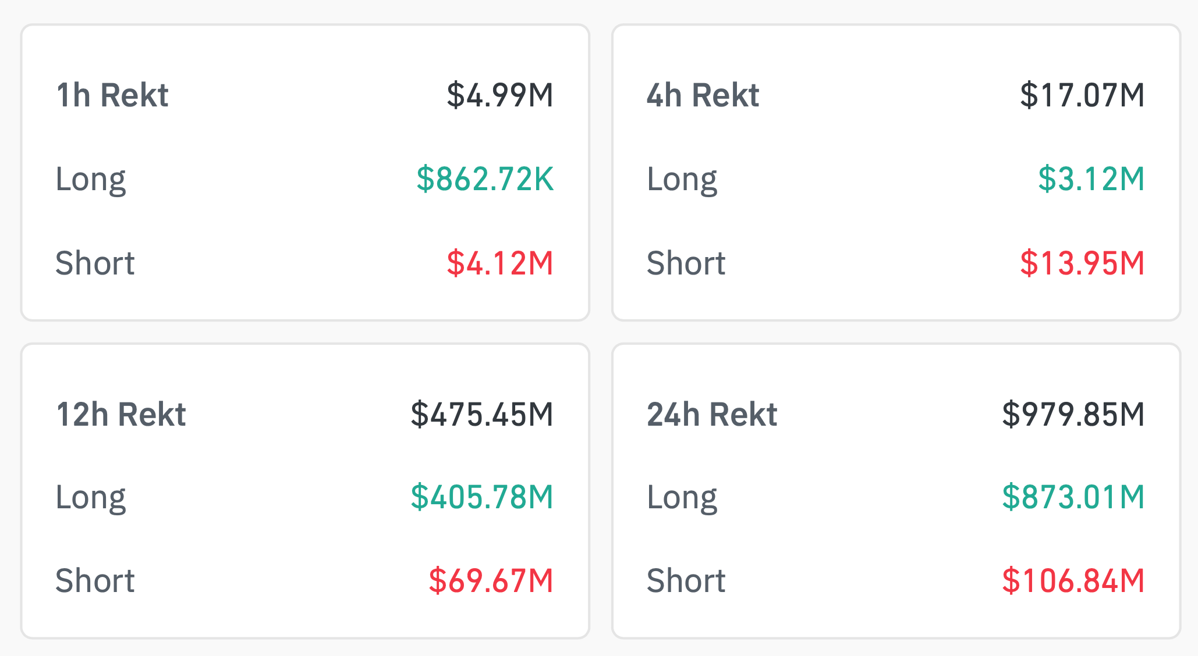
Task: Click the 12h Rekt heading
Action: pos(121,414)
